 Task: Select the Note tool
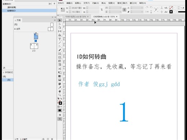[60, 84]
